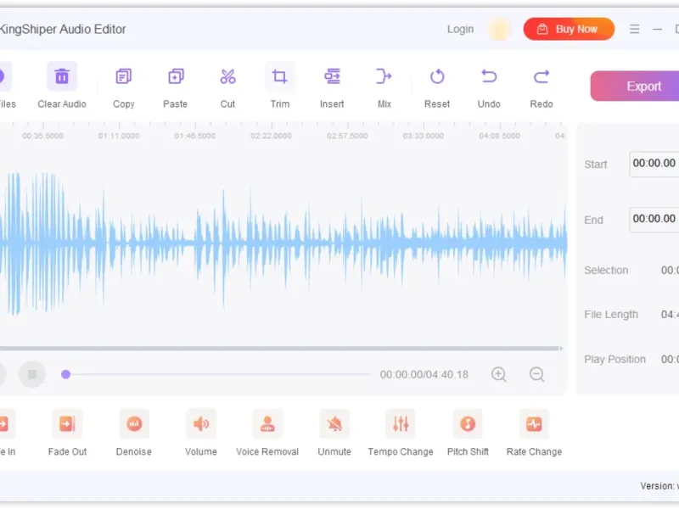679x509 pixels.
Task: Click the playback position slider handle
Action: (x=66, y=374)
